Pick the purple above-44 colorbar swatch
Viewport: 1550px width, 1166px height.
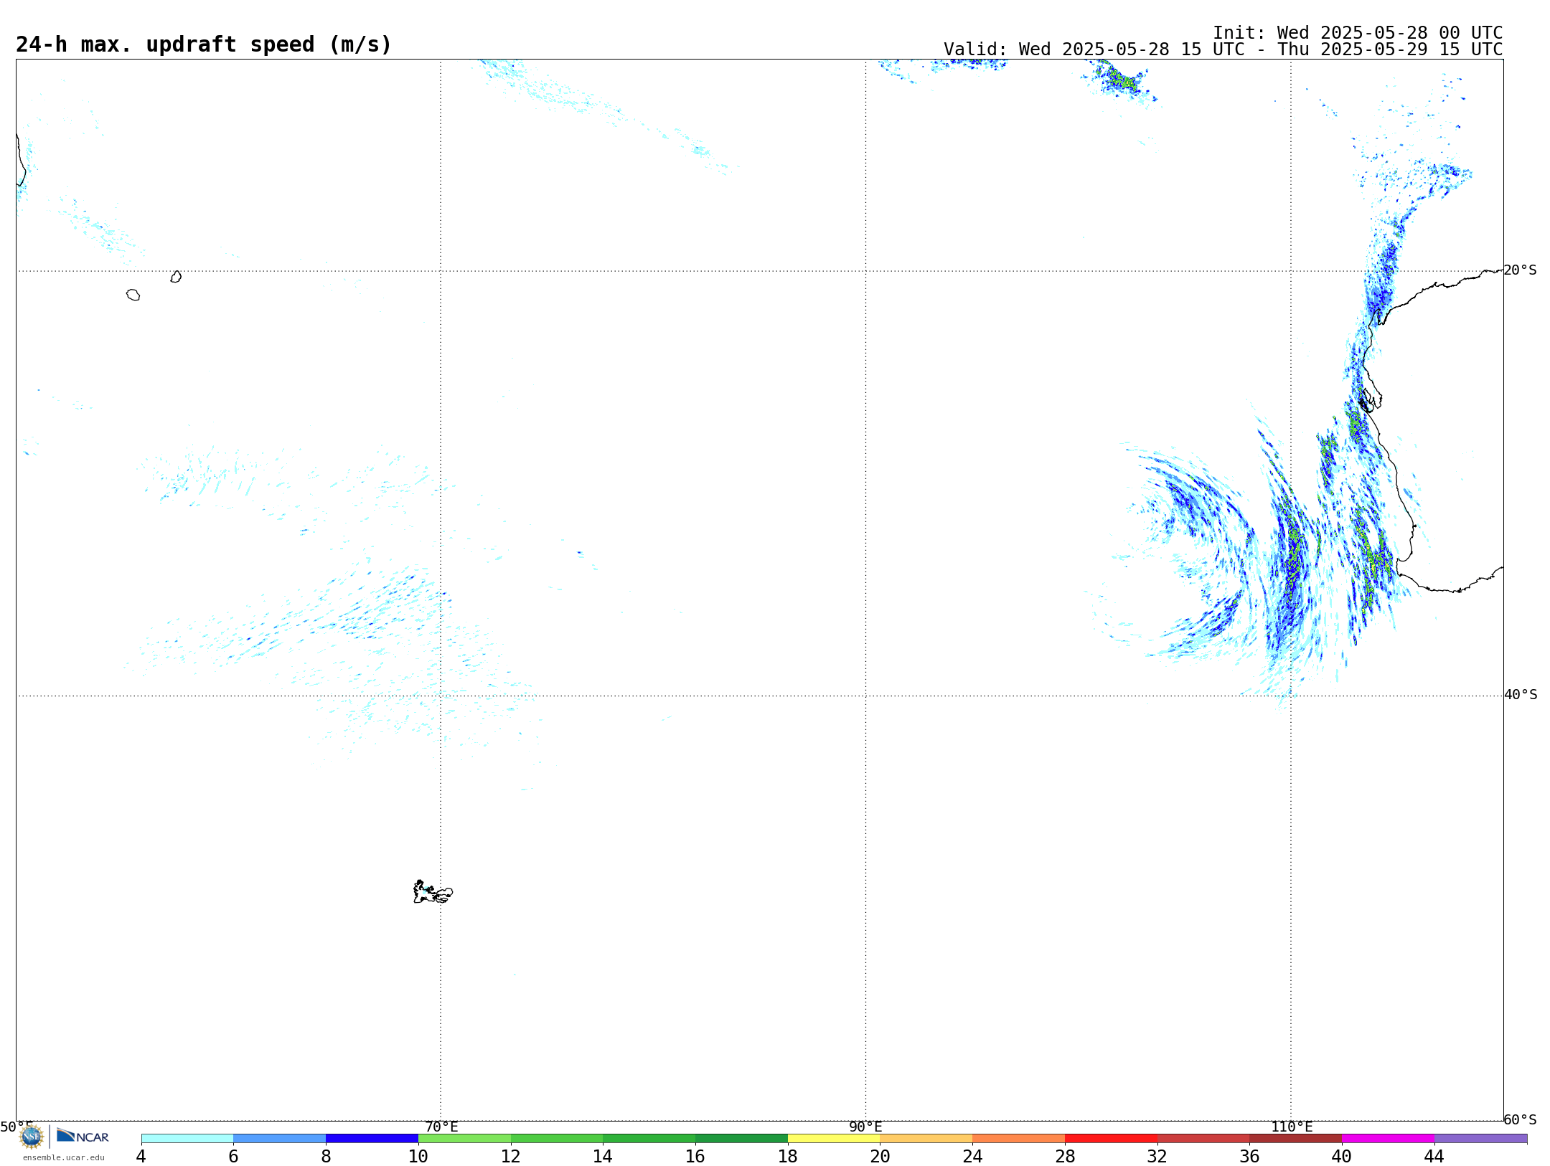1480,1138
